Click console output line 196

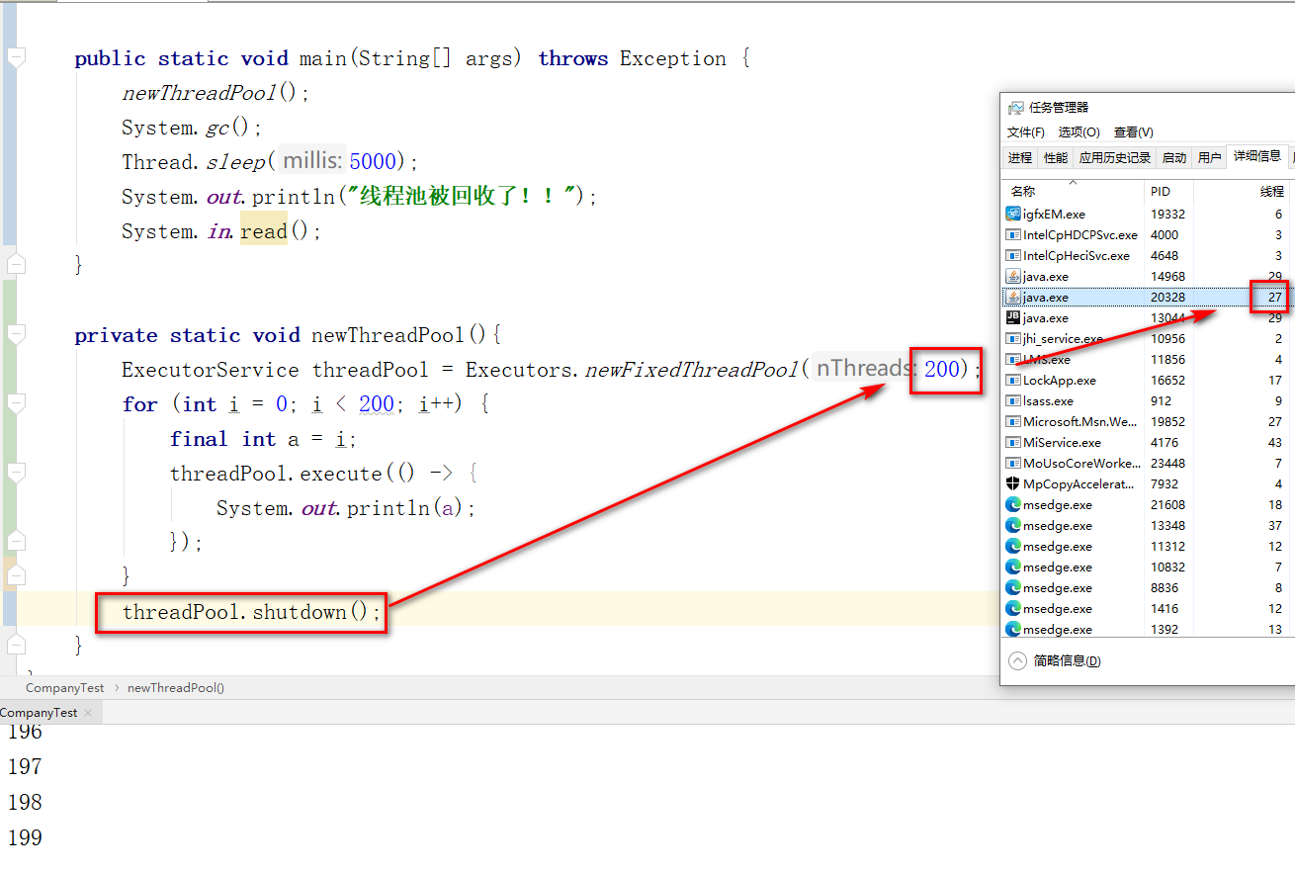25,732
